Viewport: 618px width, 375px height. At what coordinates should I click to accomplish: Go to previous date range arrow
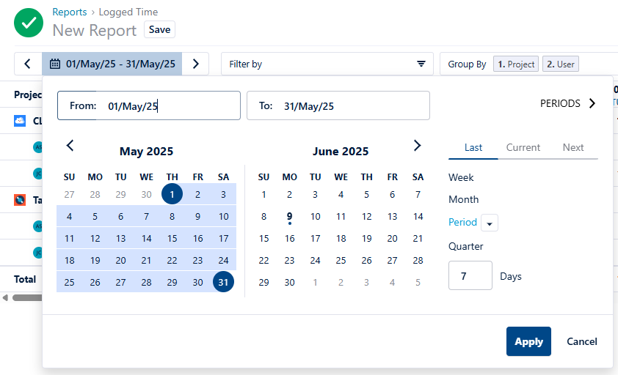tap(28, 64)
